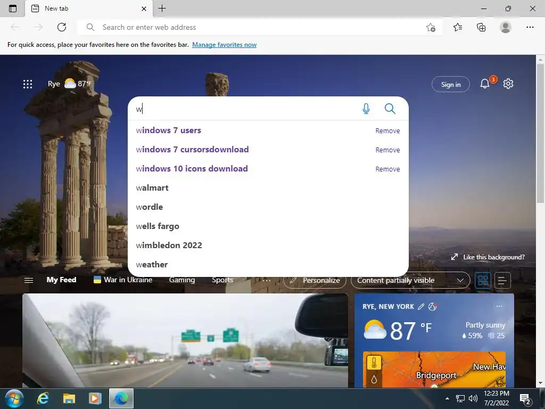The width and height of the screenshot is (545, 409).
Task: Select the wells fargo suggestion
Action: [x=268, y=226]
